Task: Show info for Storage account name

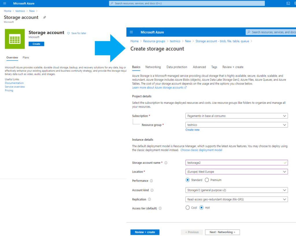Action: point(166,163)
